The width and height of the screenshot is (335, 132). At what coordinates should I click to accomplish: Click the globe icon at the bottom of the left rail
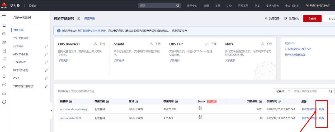click(x=4, y=102)
